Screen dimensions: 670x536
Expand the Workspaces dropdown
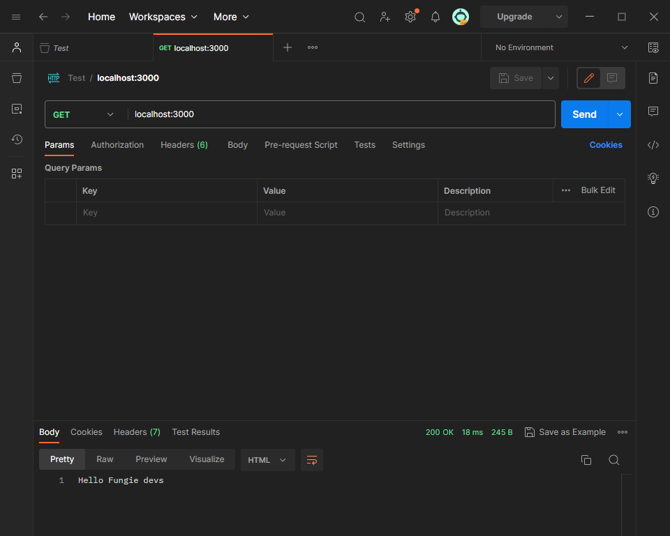click(x=163, y=17)
